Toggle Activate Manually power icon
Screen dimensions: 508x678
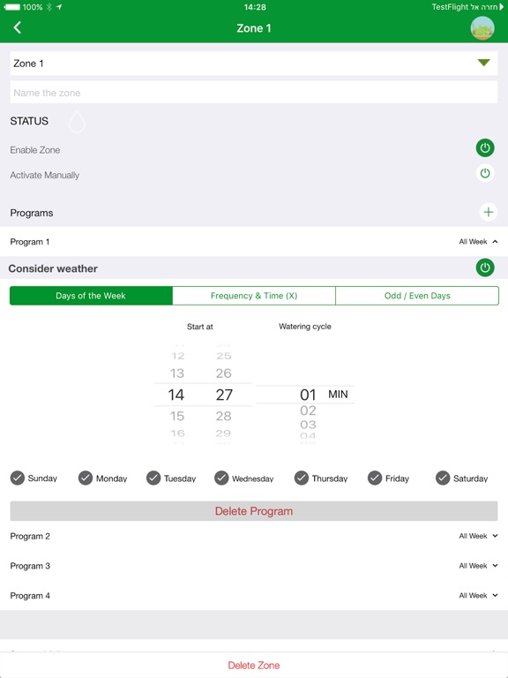click(485, 173)
